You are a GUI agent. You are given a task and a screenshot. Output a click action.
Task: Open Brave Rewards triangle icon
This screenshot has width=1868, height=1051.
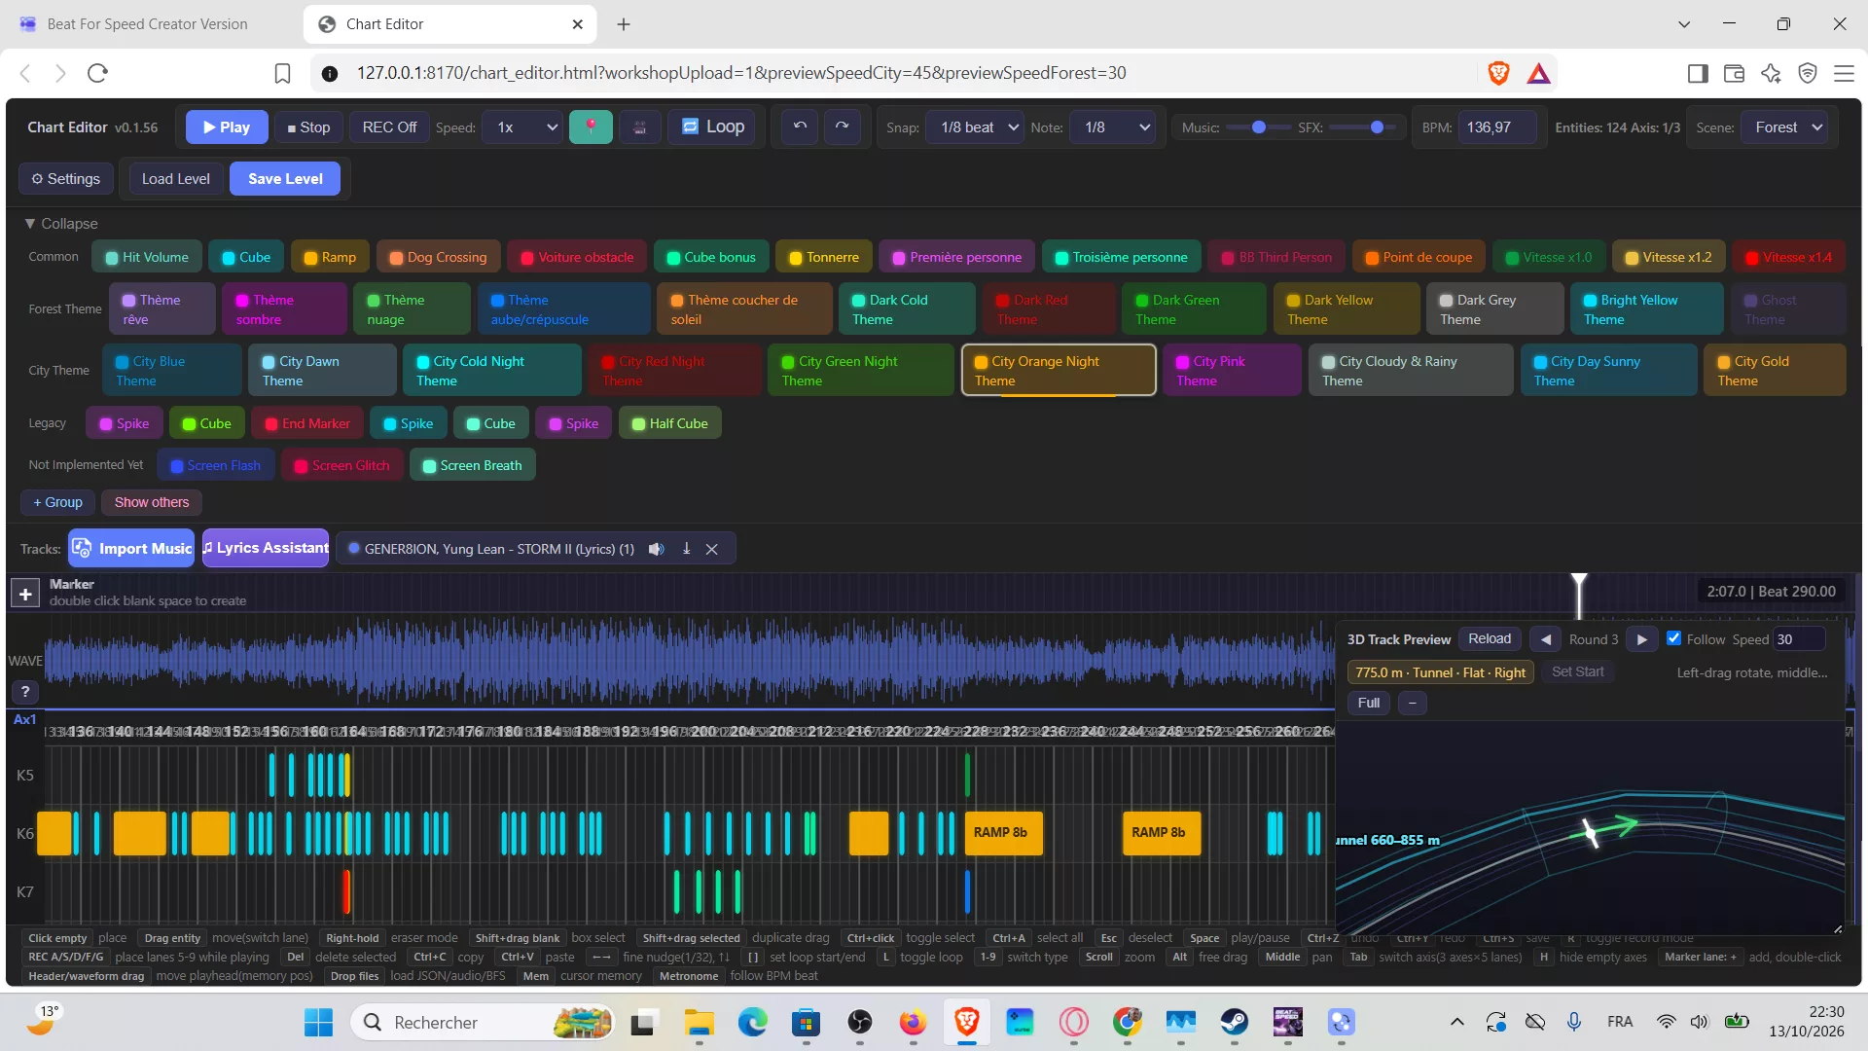coord(1538,73)
